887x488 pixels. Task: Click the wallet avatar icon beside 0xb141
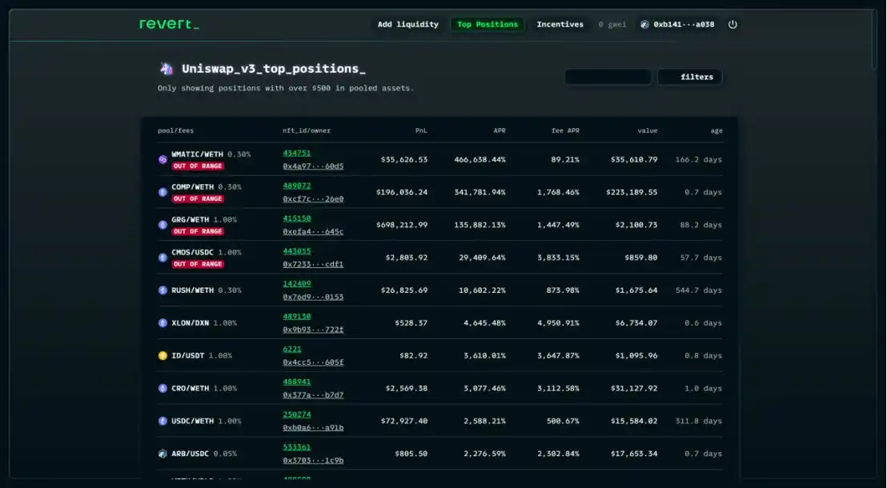644,24
